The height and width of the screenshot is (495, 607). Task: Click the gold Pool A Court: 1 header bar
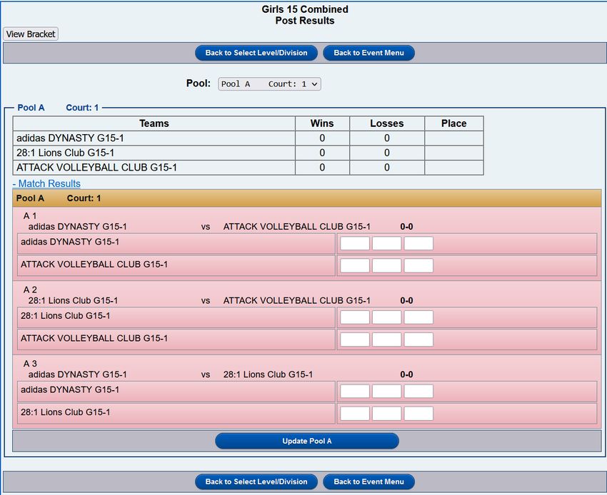[307, 198]
